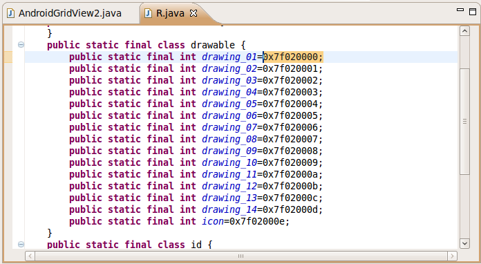
Task: Click the icon field name
Action: click(213, 221)
